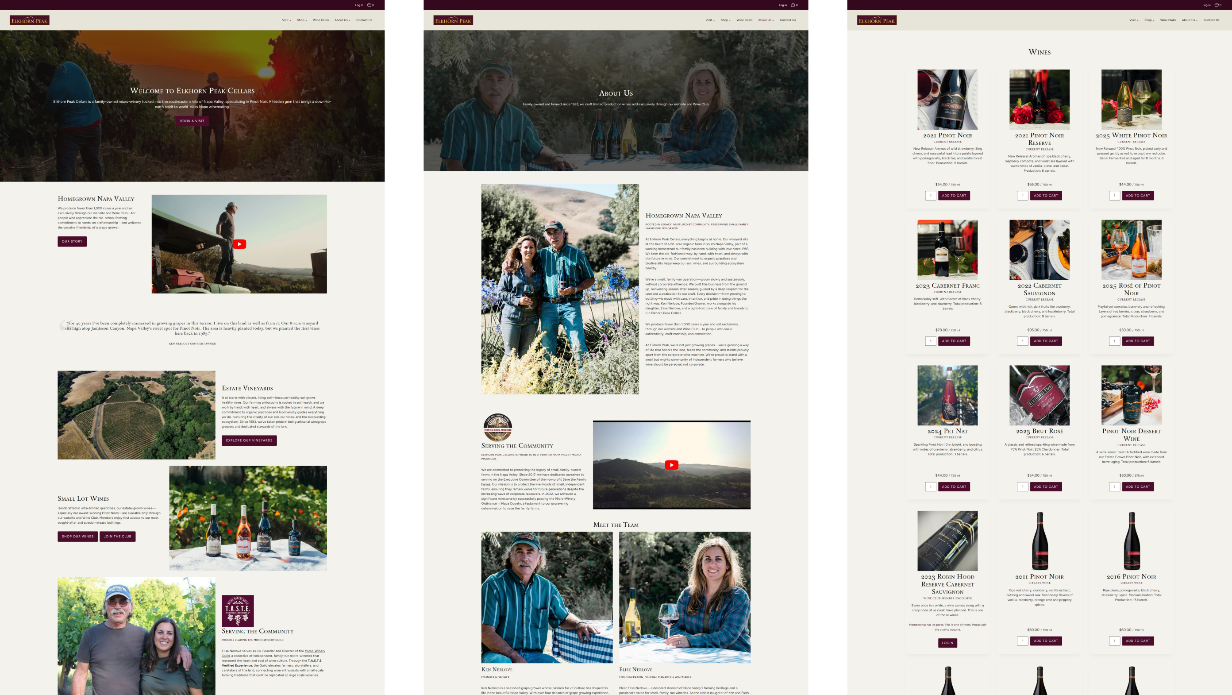Add the 2023 Cabernet Franc to cart
The height and width of the screenshot is (695, 1232).
tap(954, 341)
